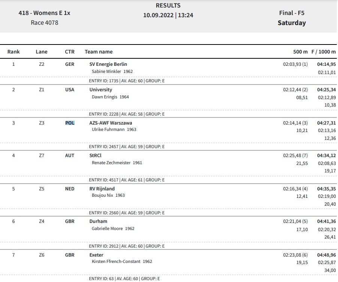Click the 418 - Womens E 1x title

(x=45, y=13)
